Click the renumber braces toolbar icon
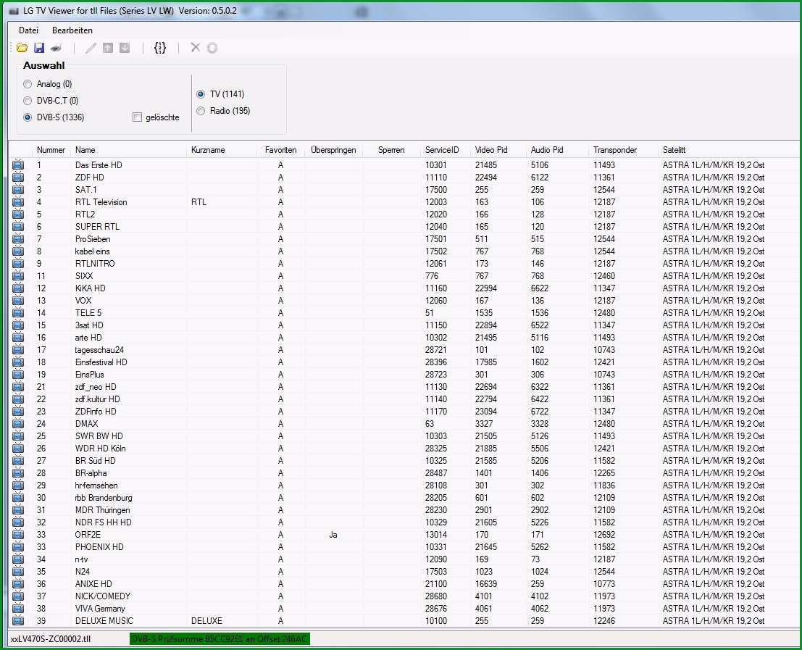 pyautogui.click(x=160, y=48)
